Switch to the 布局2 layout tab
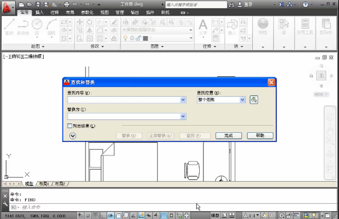 60,183
